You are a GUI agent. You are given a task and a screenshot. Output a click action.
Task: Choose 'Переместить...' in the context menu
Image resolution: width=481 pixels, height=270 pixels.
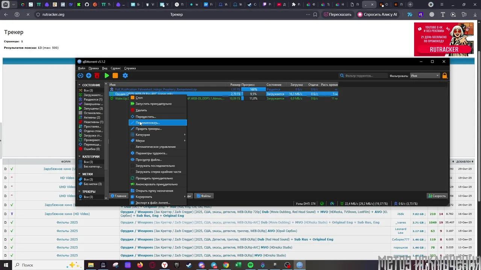[158, 117]
